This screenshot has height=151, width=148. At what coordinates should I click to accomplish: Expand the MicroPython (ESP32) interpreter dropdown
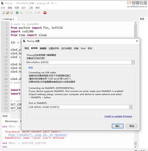click(133, 62)
